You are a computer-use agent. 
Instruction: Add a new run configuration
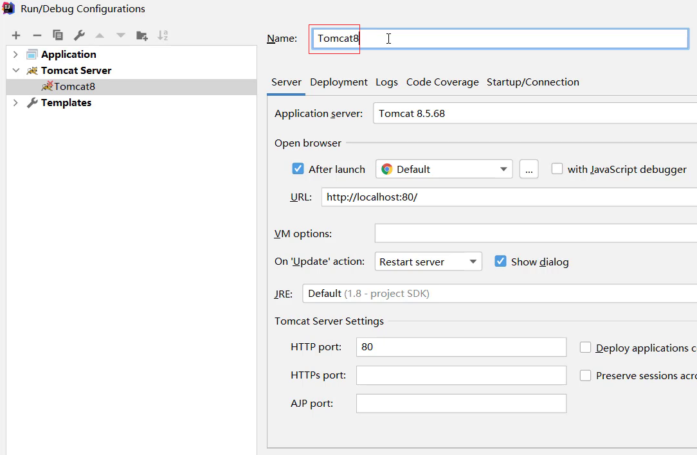click(15, 35)
